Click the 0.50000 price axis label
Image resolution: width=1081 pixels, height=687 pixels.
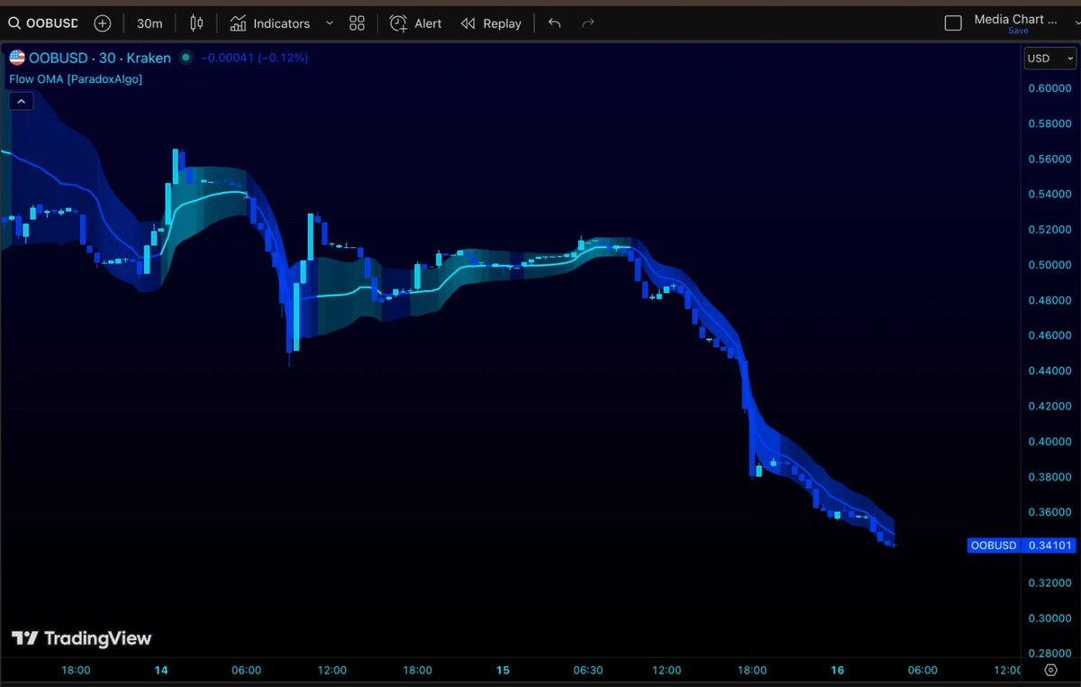1049,265
